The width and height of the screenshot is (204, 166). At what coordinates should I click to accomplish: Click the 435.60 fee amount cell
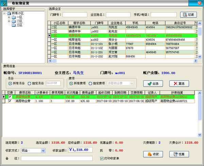(x=88, y=101)
